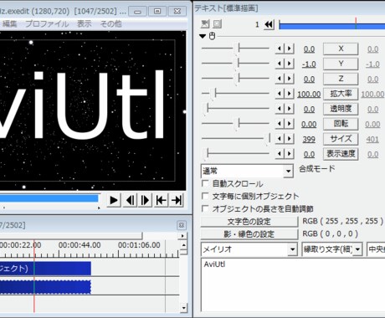Open the 中央 alignment dropdown
The image size is (385, 318).
point(376,249)
